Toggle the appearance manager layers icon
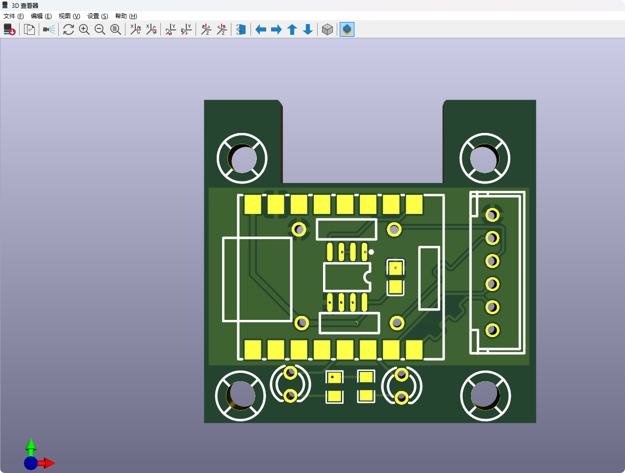 click(x=347, y=29)
